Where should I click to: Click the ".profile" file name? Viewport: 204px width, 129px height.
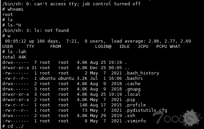(135, 105)
